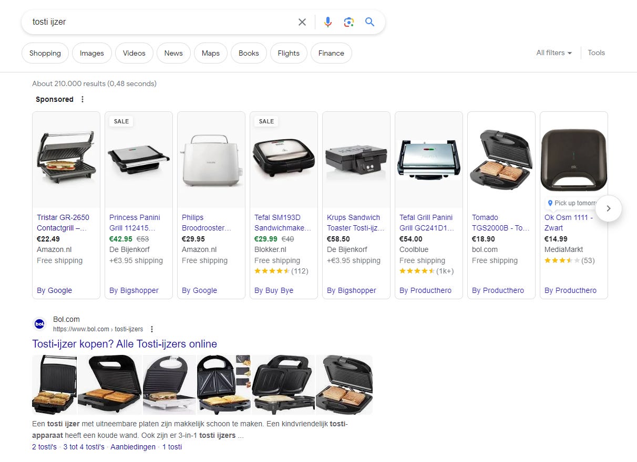Click the €22.49 price on Tristar

[x=48, y=239]
